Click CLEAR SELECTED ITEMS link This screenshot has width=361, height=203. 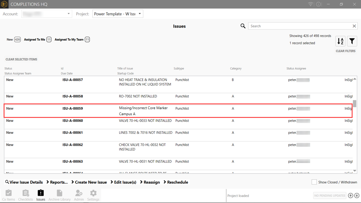[21, 59]
